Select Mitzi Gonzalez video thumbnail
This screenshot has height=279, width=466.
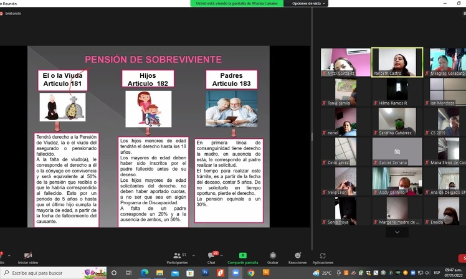click(346, 62)
